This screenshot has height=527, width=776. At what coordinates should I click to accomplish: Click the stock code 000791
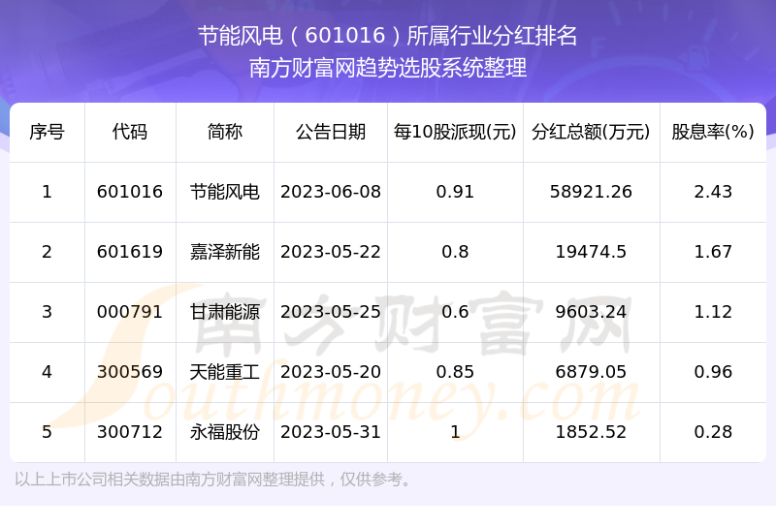[x=130, y=312]
